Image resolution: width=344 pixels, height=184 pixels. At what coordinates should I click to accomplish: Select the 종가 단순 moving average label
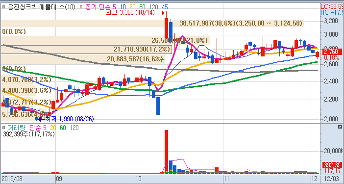pos(98,7)
